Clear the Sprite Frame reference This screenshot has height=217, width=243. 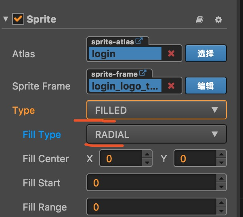click(x=171, y=86)
